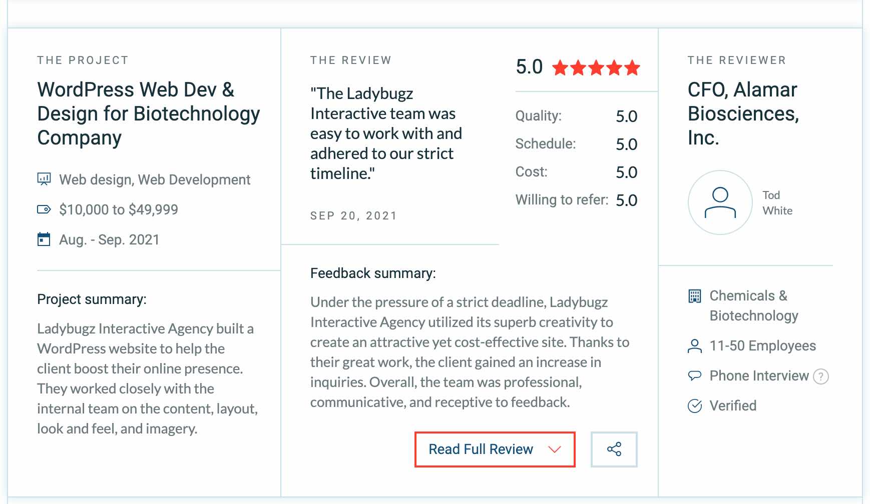Click the speech bubble icon beside Phone Interview
The height and width of the screenshot is (504, 870).
tap(695, 375)
